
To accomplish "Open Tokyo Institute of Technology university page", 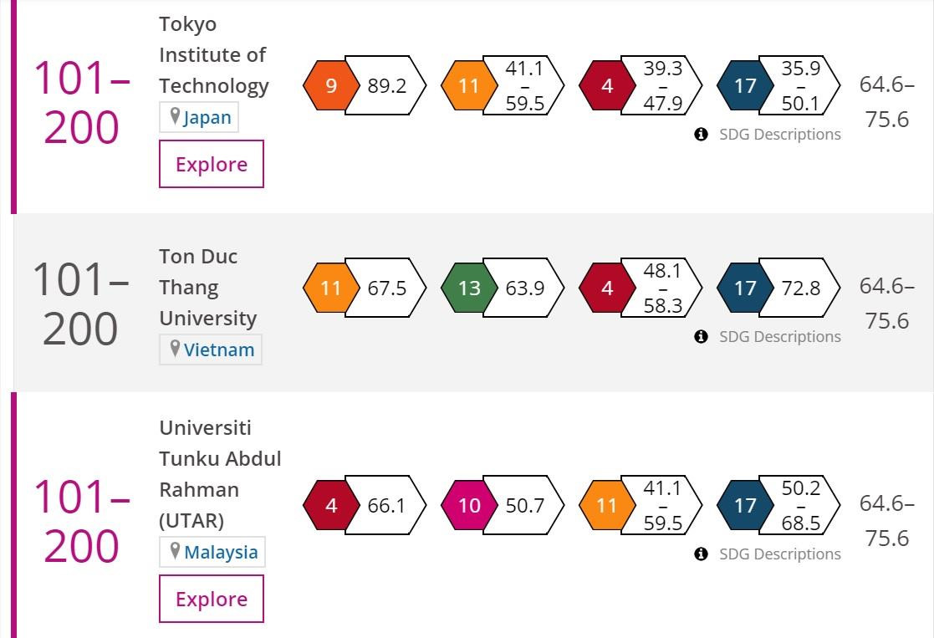I will click(213, 55).
